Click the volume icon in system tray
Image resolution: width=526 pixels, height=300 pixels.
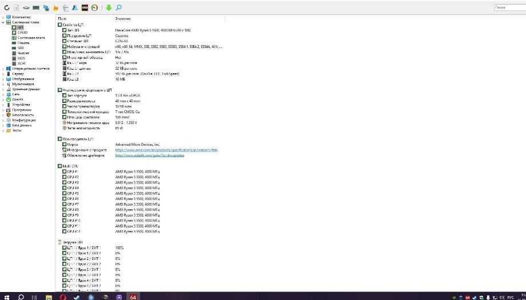click(502, 297)
